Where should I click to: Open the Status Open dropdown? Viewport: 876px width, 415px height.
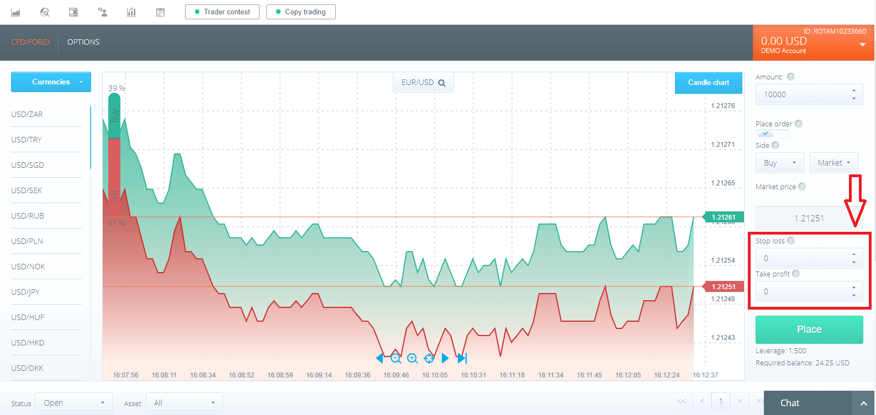pos(74,403)
